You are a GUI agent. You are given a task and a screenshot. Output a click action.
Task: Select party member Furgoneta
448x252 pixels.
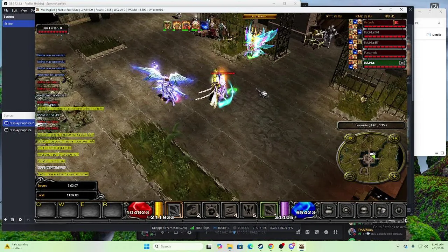coord(384,55)
